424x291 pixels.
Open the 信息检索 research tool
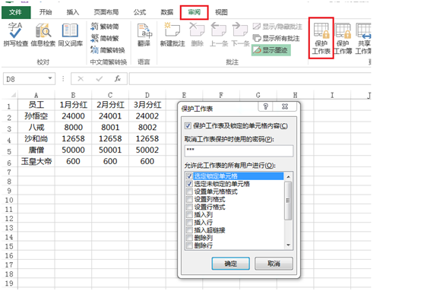tap(43, 35)
